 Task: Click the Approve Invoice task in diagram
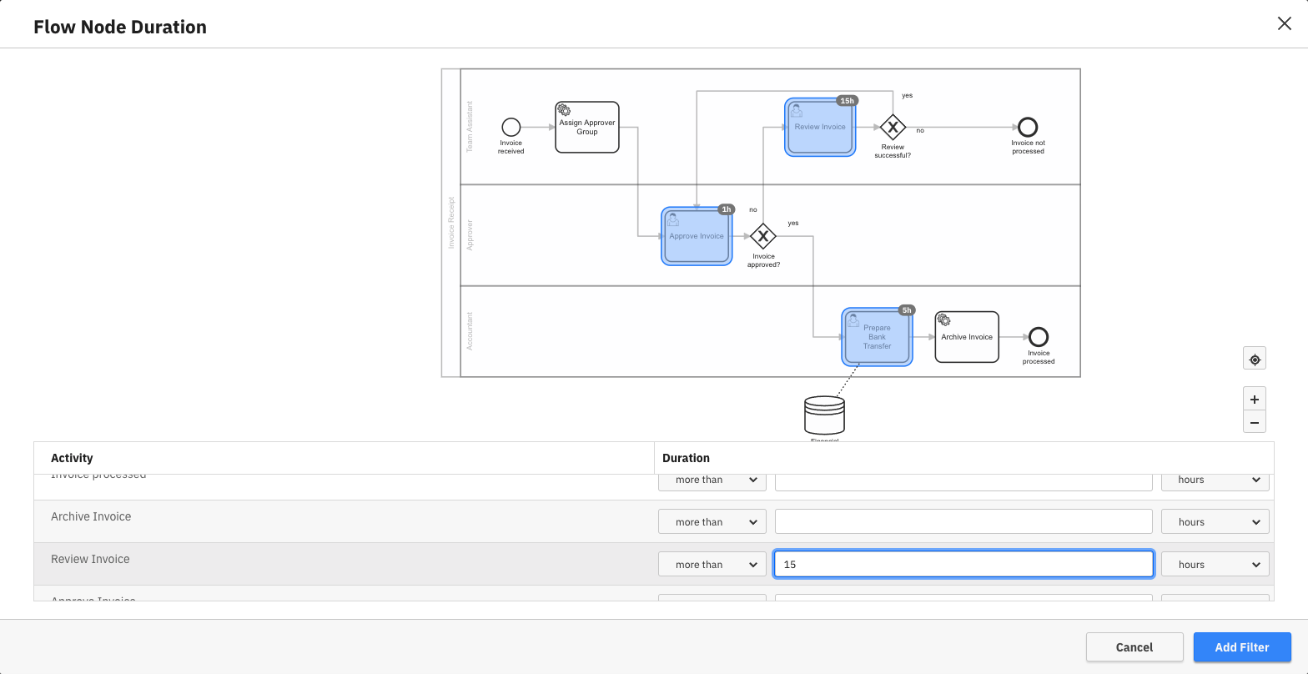(696, 236)
